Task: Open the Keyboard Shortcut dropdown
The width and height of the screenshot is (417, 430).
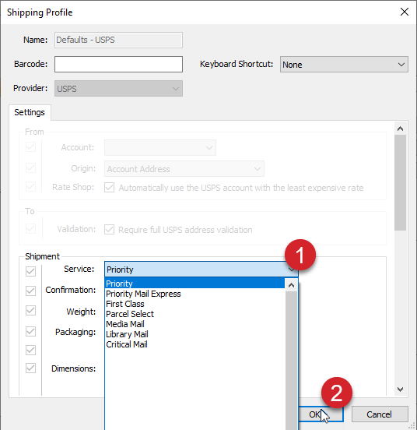Action: [344, 65]
